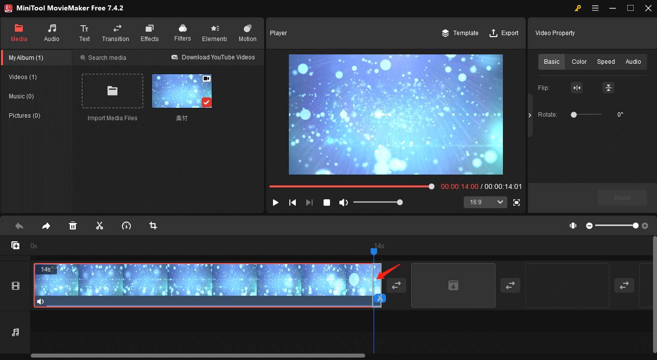Open the Elements tab
The image size is (657, 360).
pyautogui.click(x=215, y=33)
